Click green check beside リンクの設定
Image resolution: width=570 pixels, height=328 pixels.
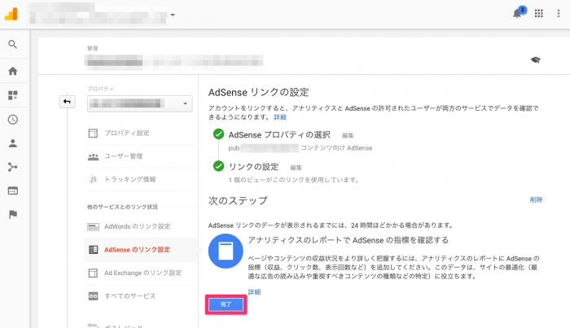(218, 166)
